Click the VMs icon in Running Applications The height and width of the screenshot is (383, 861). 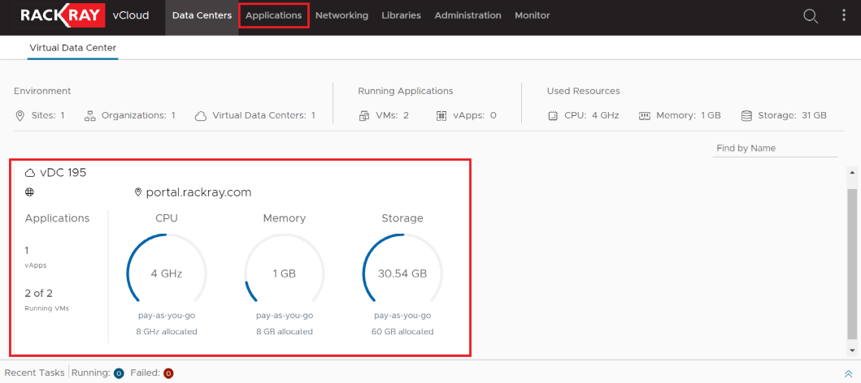(x=364, y=116)
